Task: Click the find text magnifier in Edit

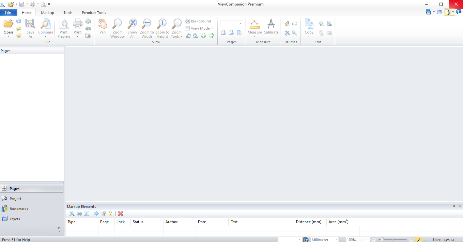Action: coord(321,24)
